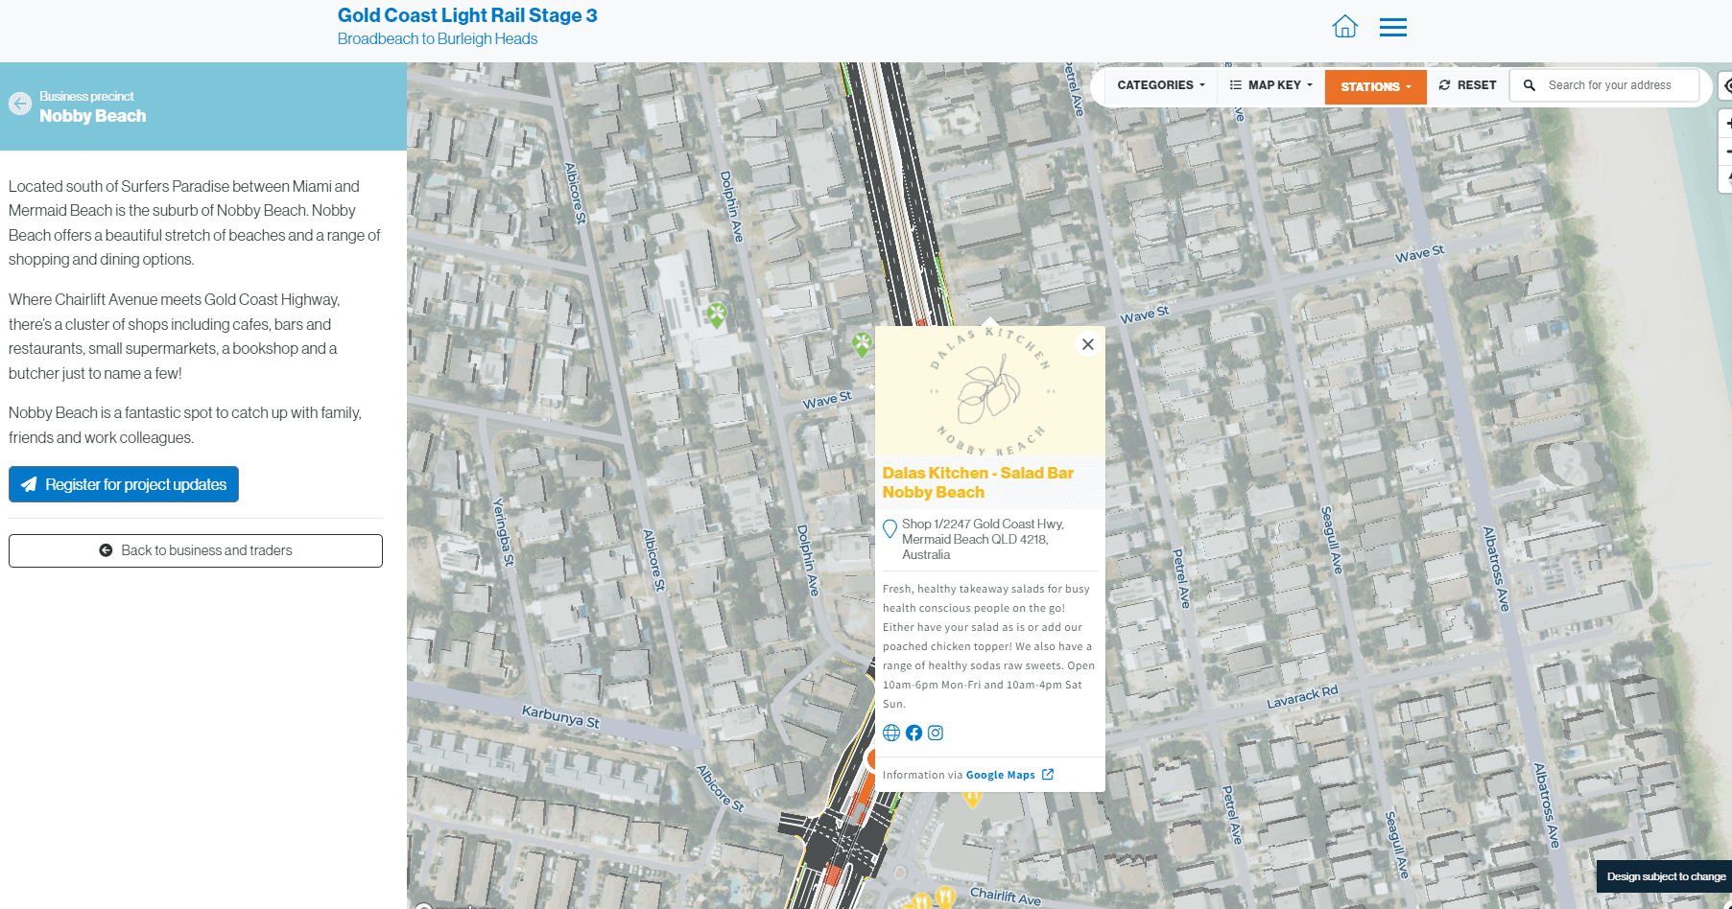The width and height of the screenshot is (1732, 909).
Task: Open Dalas Kitchen Instagram page
Action: [x=936, y=733]
